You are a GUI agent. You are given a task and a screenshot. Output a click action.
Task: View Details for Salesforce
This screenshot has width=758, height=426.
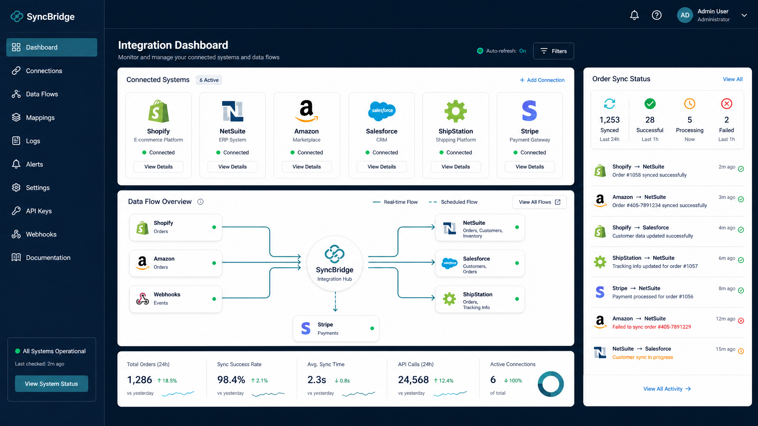coord(382,167)
